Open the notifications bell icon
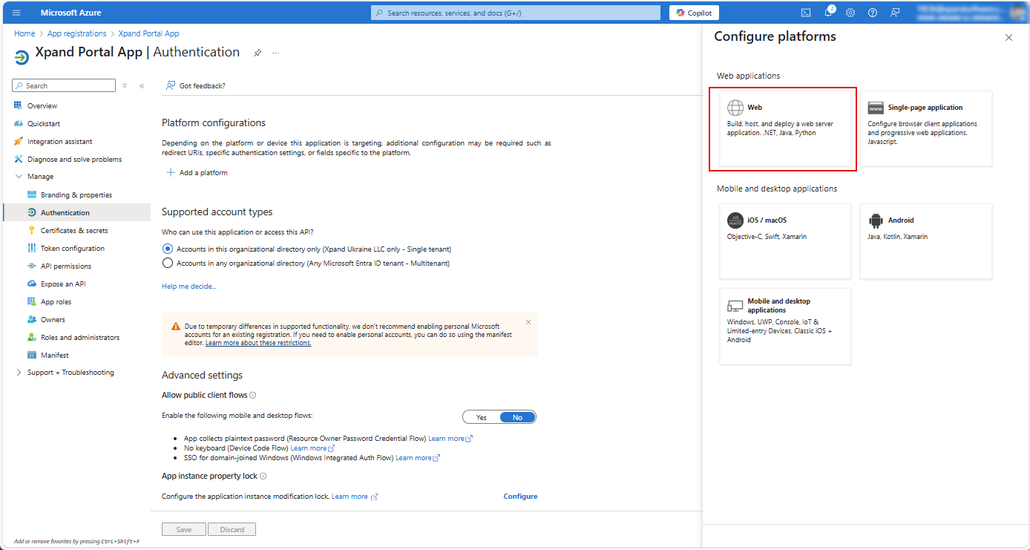Image resolution: width=1030 pixels, height=550 pixels. tap(828, 13)
